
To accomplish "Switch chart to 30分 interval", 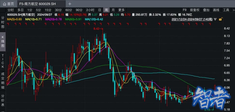I will coord(58,10).
